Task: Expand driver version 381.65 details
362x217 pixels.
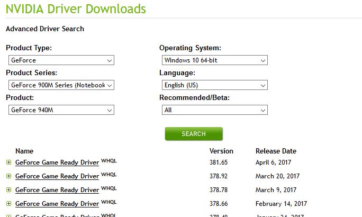Action: pyautogui.click(x=9, y=162)
